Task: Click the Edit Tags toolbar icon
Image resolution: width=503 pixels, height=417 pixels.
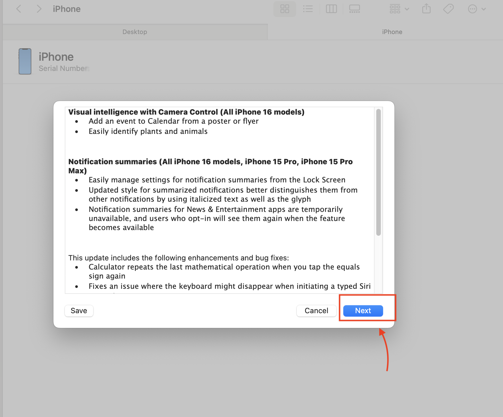Action: point(448,9)
